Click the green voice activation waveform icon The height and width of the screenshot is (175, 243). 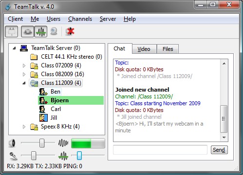(x=63, y=156)
